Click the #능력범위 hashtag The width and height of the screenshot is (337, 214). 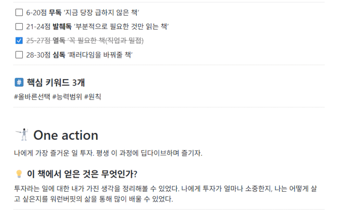pos(66,95)
